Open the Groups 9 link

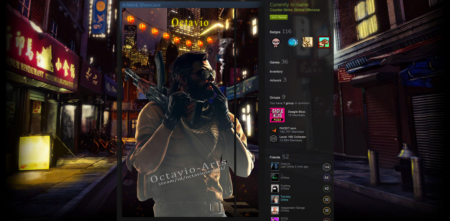(277, 97)
